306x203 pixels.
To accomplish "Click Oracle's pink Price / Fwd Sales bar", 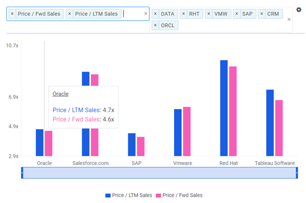I will 49,143.
